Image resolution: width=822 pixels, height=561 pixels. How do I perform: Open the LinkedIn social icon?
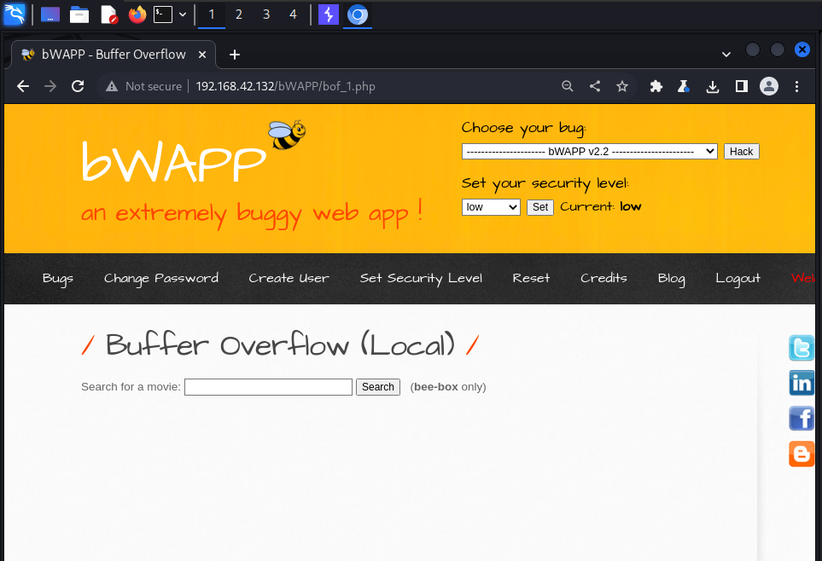(802, 383)
